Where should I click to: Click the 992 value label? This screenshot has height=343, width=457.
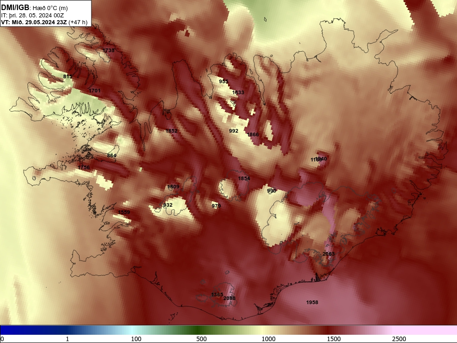(x=234, y=131)
